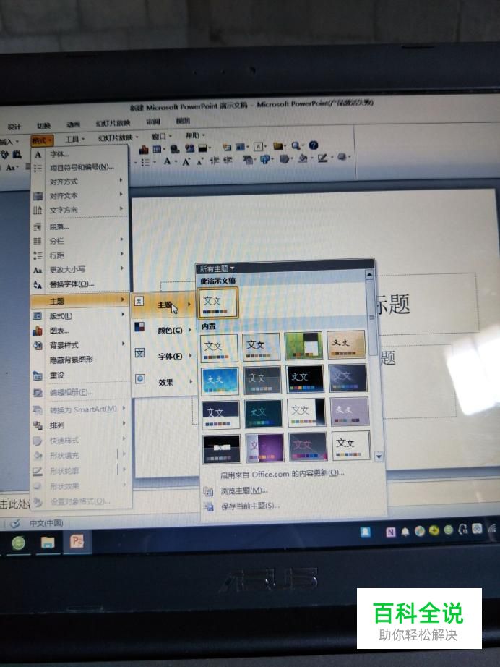Image resolution: width=500 pixels, height=667 pixels.
Task: Click the font color A icon
Action: 168,161
